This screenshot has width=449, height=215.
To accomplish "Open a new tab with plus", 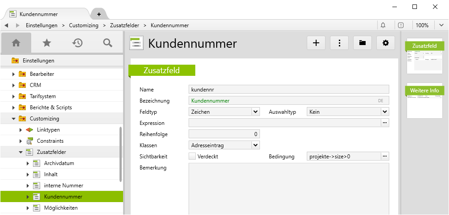I will pyautogui.click(x=99, y=14).
